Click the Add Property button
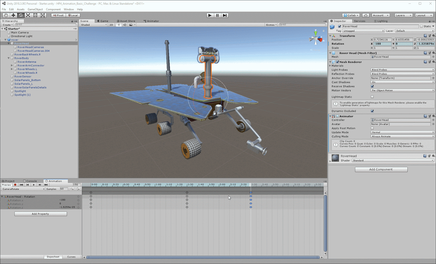The width and height of the screenshot is (436, 264). 40,214
